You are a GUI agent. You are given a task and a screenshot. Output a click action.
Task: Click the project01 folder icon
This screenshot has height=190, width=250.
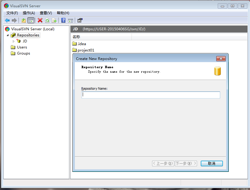(74, 50)
